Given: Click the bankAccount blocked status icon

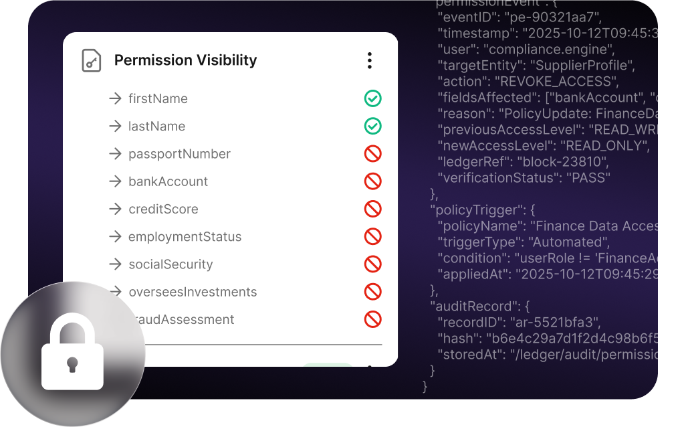Looking at the screenshot, I should pyautogui.click(x=372, y=181).
